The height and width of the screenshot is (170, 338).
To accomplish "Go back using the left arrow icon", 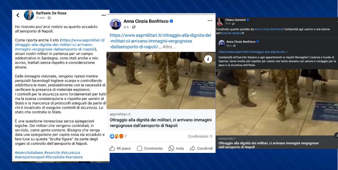I will 18,15.
